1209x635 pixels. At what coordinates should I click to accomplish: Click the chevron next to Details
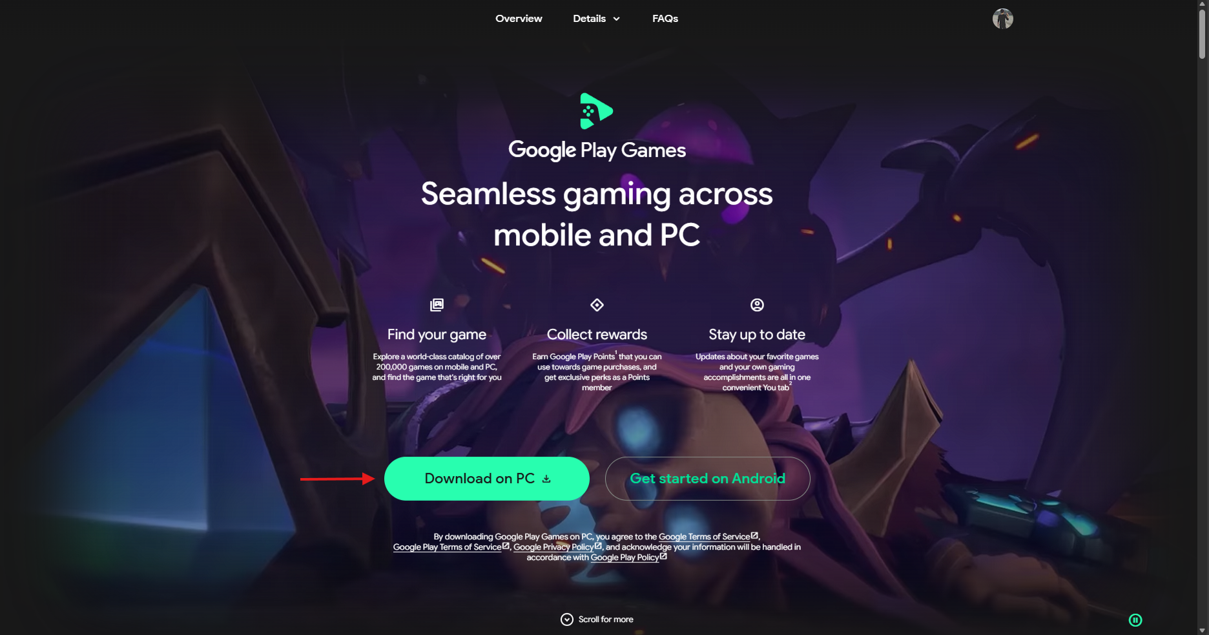click(x=616, y=19)
